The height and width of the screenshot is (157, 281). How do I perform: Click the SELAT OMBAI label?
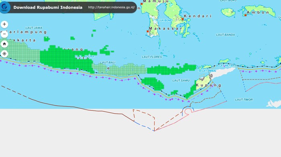tap(207, 71)
